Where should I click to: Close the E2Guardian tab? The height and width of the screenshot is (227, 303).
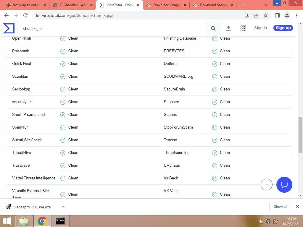pos(91,5)
